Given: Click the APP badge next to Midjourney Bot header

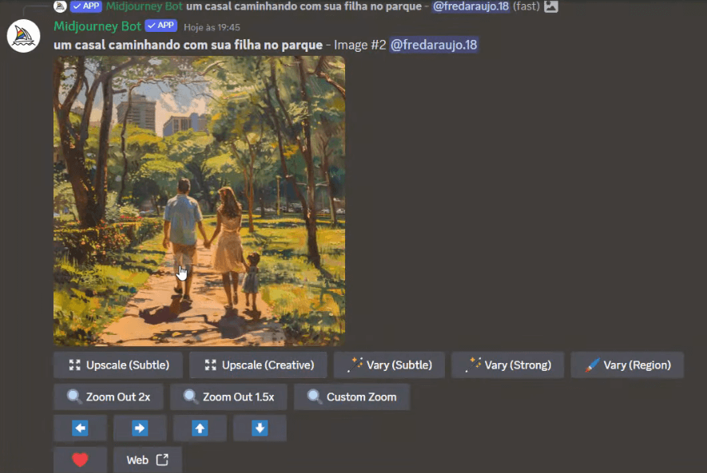Looking at the screenshot, I should (x=161, y=26).
